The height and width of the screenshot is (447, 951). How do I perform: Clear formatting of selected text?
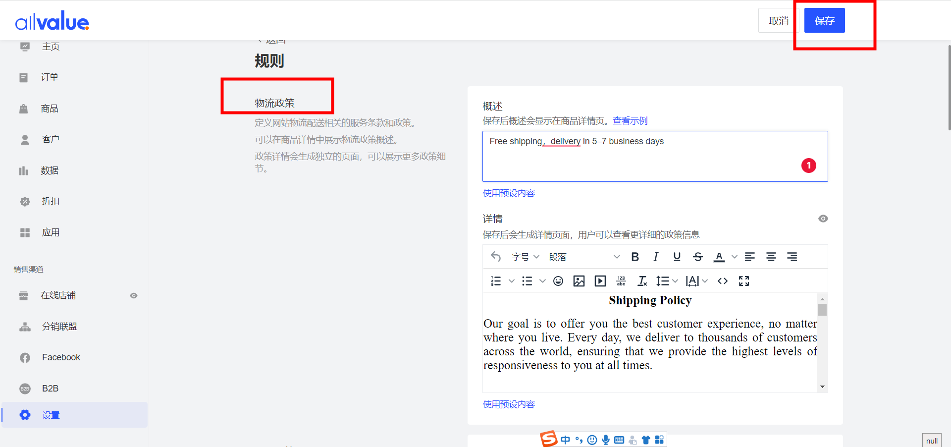click(x=642, y=281)
